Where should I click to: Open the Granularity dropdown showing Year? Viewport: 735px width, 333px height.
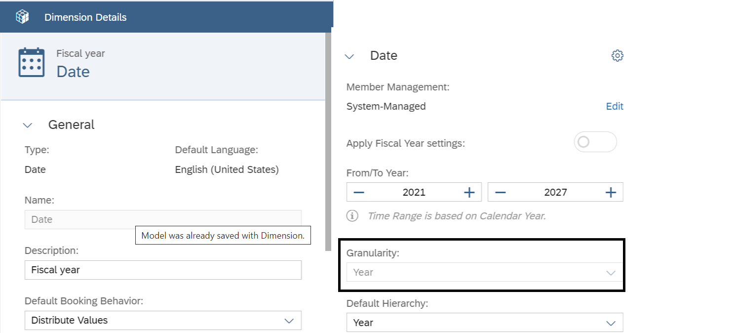[485, 272]
